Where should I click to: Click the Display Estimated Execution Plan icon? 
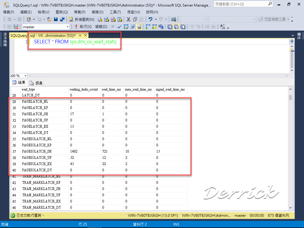126,26
